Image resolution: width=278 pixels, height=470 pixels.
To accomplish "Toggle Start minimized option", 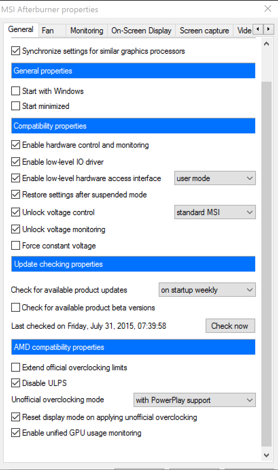I will click(16, 106).
